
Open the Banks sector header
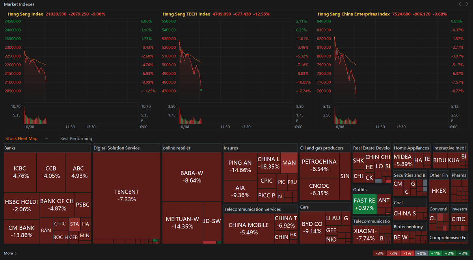click(47, 148)
